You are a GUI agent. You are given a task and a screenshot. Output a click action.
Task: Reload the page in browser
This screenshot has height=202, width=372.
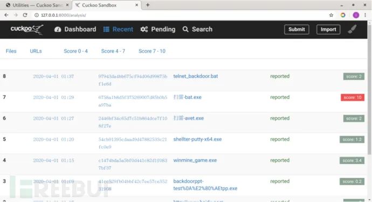pyautogui.click(x=25, y=15)
